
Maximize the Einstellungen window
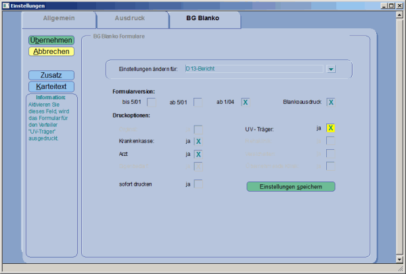(391, 5)
